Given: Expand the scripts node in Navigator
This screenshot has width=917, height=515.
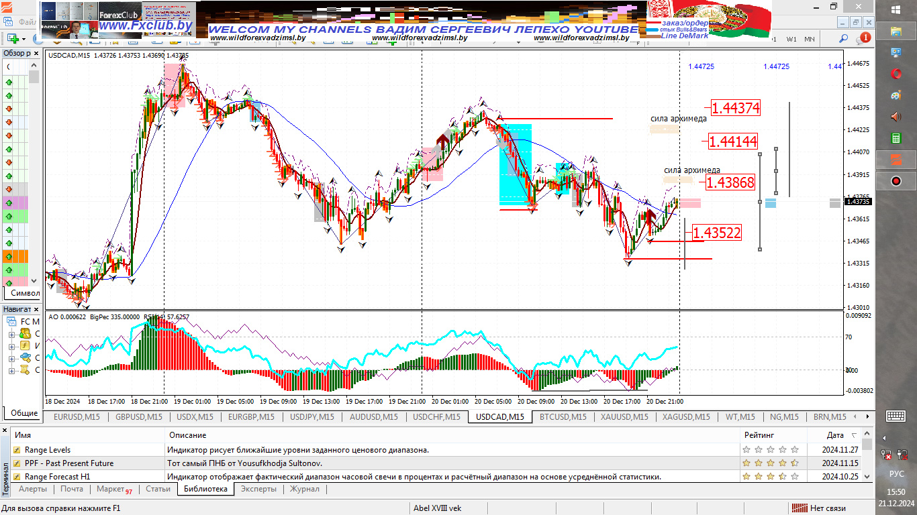Looking at the screenshot, I should click(x=11, y=370).
